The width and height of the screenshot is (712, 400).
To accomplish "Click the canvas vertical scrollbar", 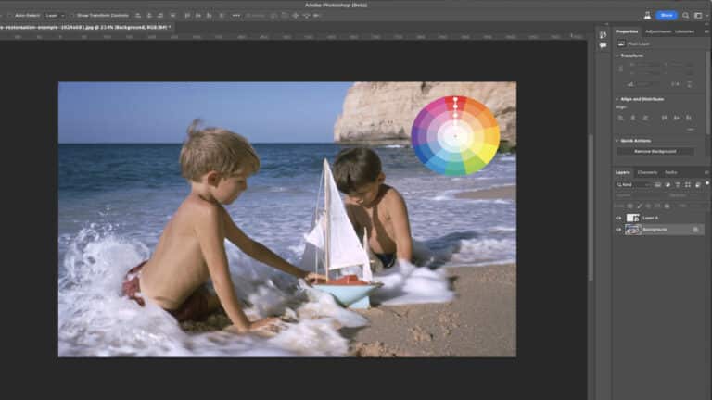I will (591, 207).
